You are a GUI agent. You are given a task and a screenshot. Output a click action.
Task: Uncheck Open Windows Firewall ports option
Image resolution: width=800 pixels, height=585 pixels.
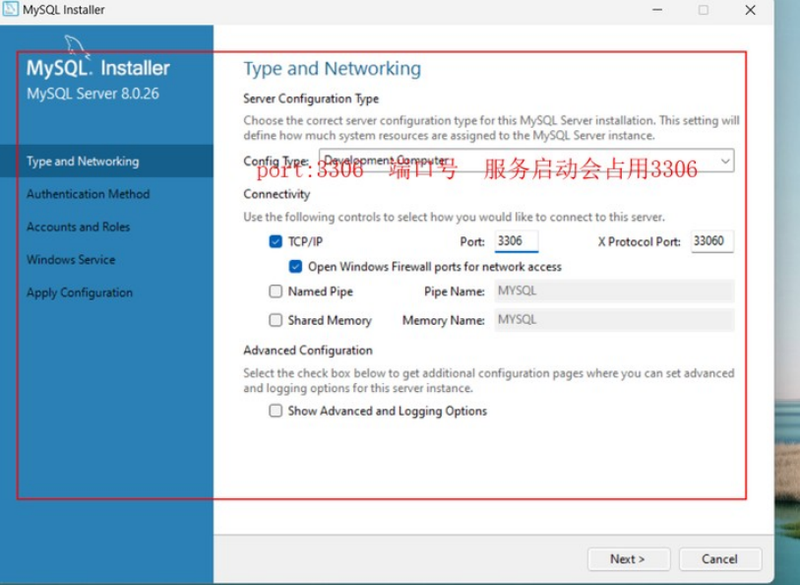[x=295, y=267]
